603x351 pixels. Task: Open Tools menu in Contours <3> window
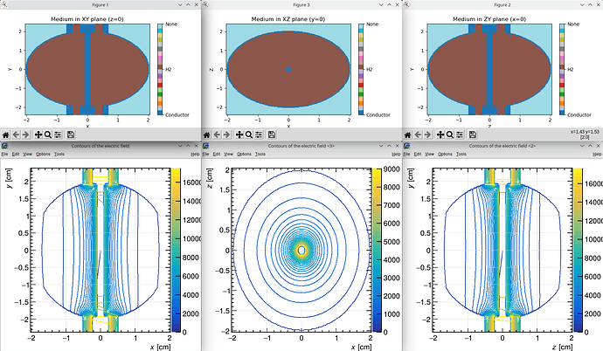point(260,153)
